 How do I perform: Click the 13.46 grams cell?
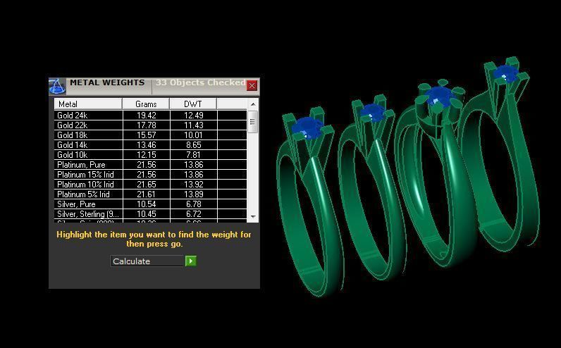pyautogui.click(x=147, y=145)
